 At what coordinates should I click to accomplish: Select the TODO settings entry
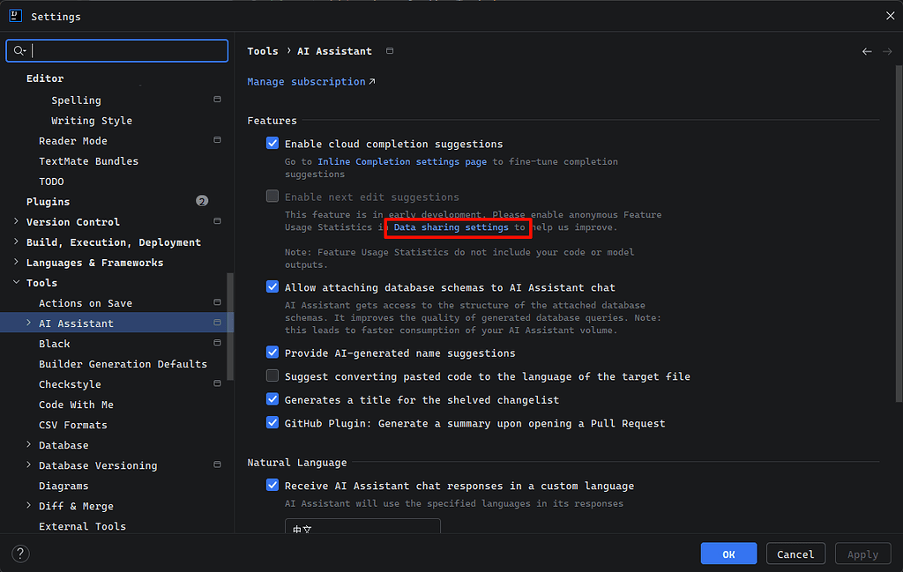(51, 182)
